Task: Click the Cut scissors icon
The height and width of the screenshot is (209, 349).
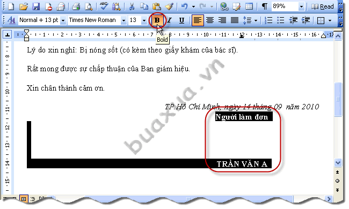Action: (132, 6)
